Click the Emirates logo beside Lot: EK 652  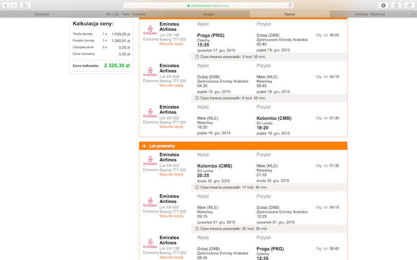150,113
